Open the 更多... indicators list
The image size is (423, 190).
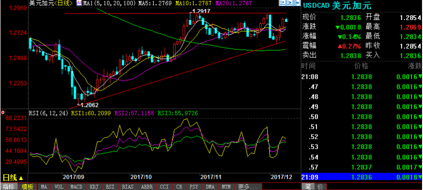pos(248,187)
